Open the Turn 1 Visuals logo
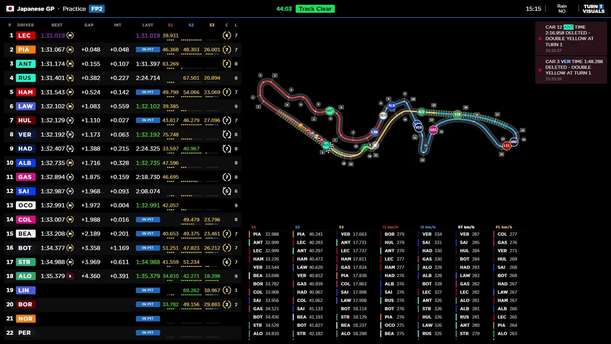Image resolution: width=611 pixels, height=344 pixels. 593,9
